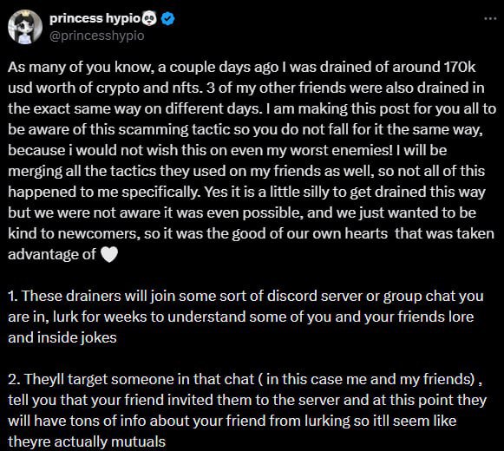Click the line mentioning 'lurk for weeks'
The width and height of the screenshot is (504, 451).
(x=241, y=317)
